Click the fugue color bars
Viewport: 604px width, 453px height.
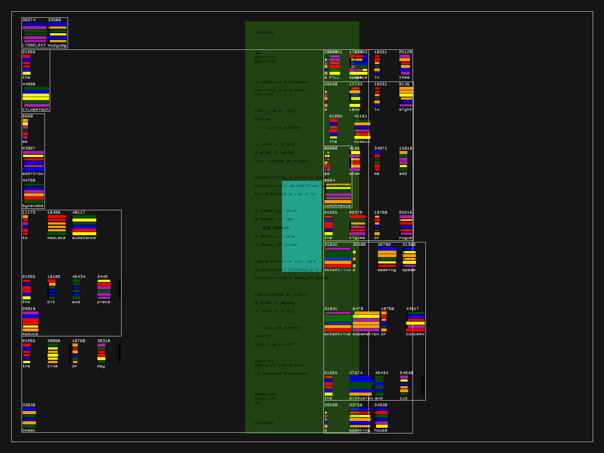[x=406, y=225]
